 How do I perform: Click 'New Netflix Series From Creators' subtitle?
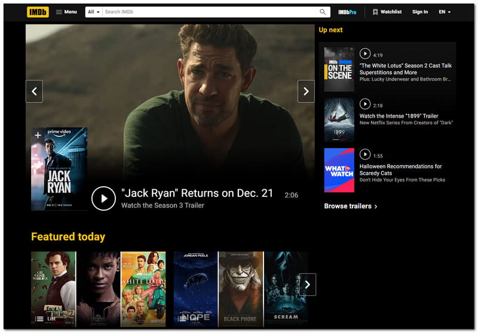406,123
